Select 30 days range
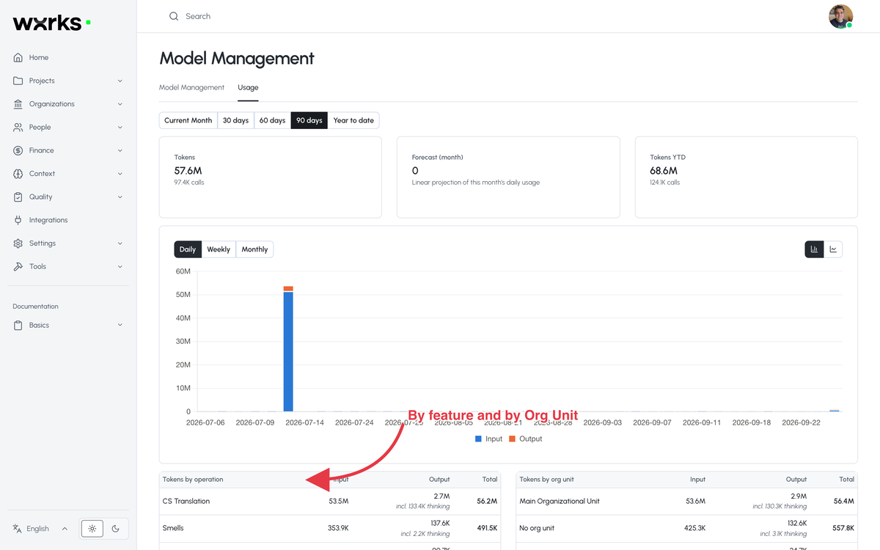This screenshot has height=550, width=880. (235, 120)
